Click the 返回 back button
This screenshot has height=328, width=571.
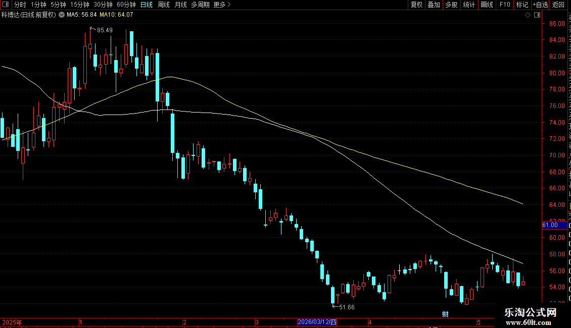[558, 5]
